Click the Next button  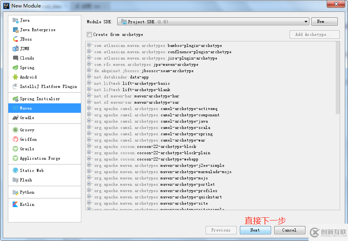pyautogui.click(x=255, y=230)
